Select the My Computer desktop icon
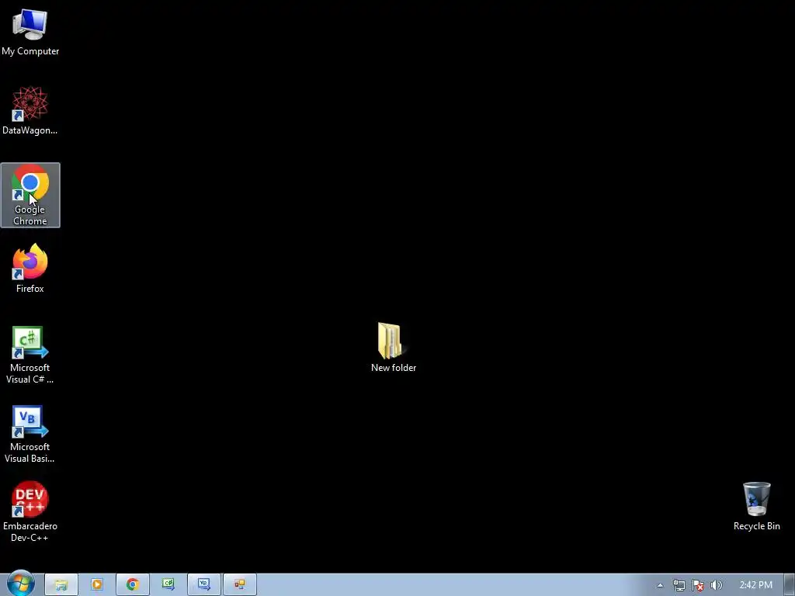 tap(30, 31)
